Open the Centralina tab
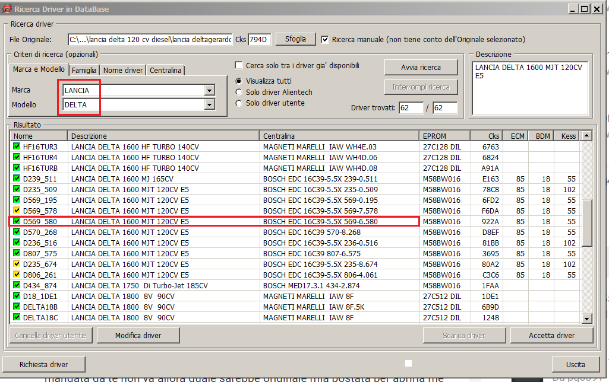The image size is (609, 382). point(165,70)
